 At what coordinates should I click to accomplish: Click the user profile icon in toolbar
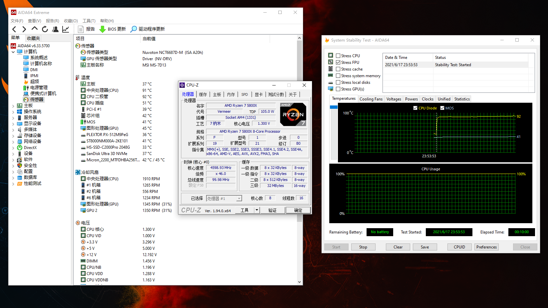pyautogui.click(x=55, y=29)
